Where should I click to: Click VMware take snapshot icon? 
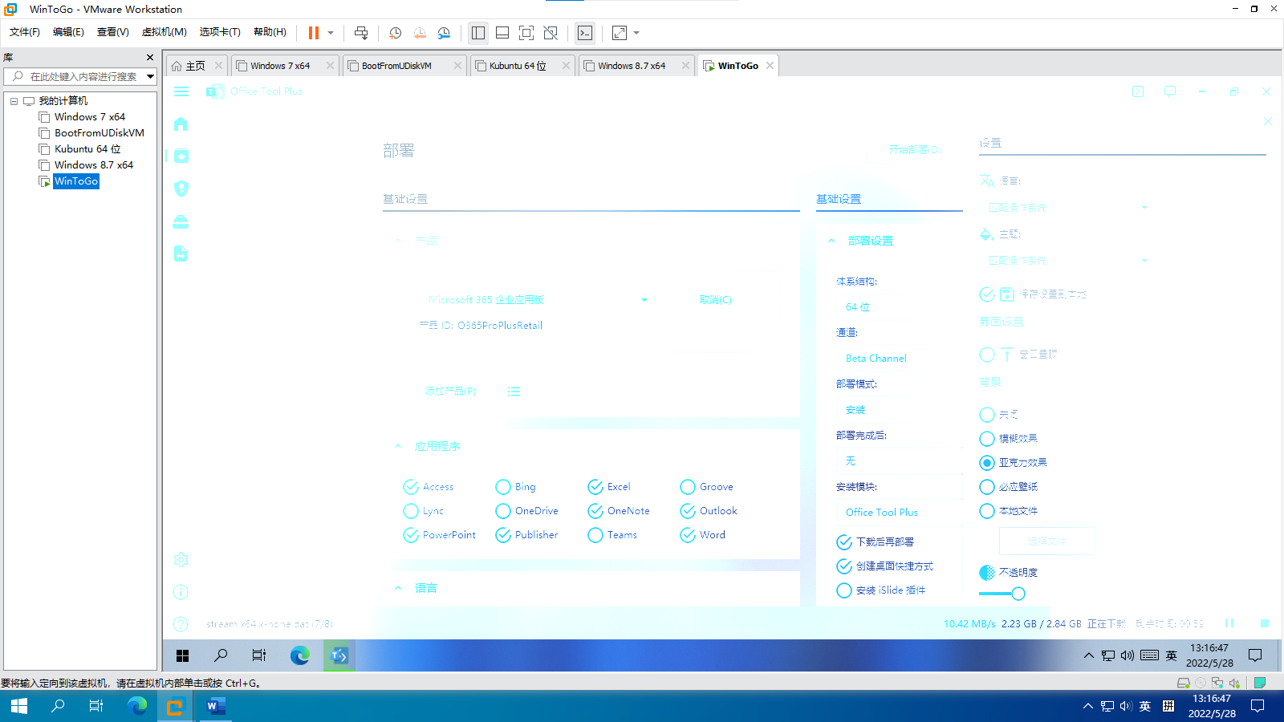[396, 33]
